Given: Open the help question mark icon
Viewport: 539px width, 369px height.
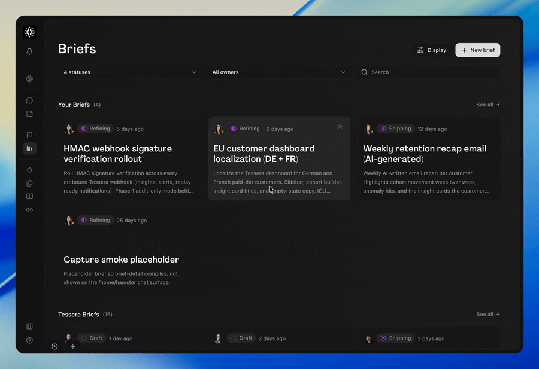Looking at the screenshot, I should (29, 340).
